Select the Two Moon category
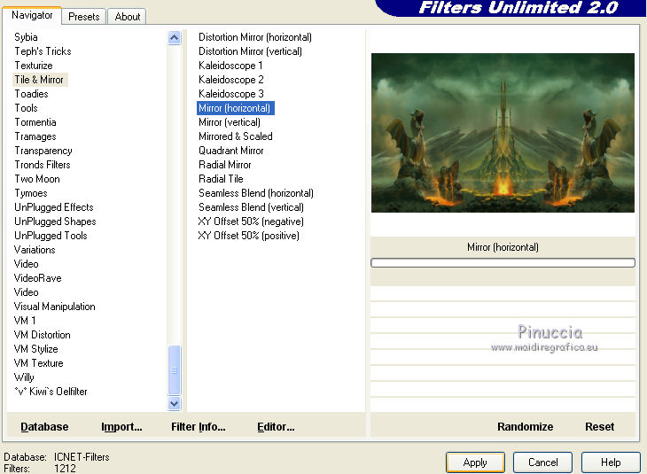 pos(37,179)
